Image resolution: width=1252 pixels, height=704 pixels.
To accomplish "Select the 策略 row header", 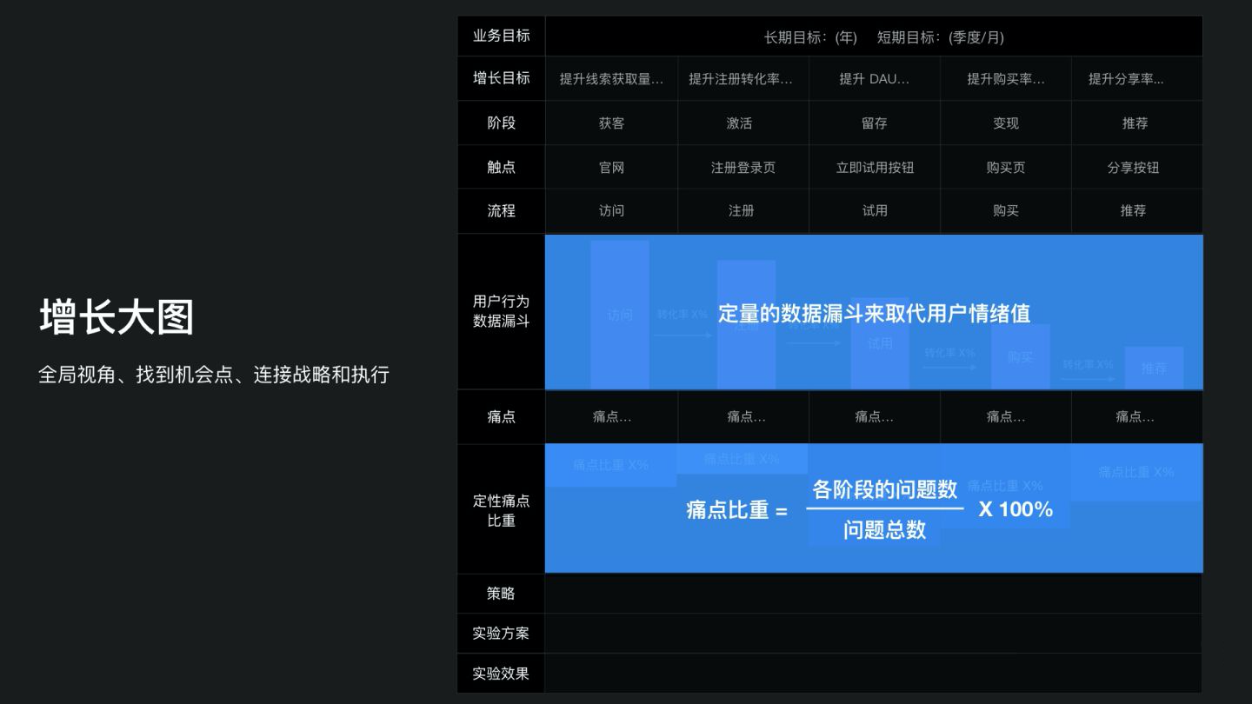I will click(500, 593).
